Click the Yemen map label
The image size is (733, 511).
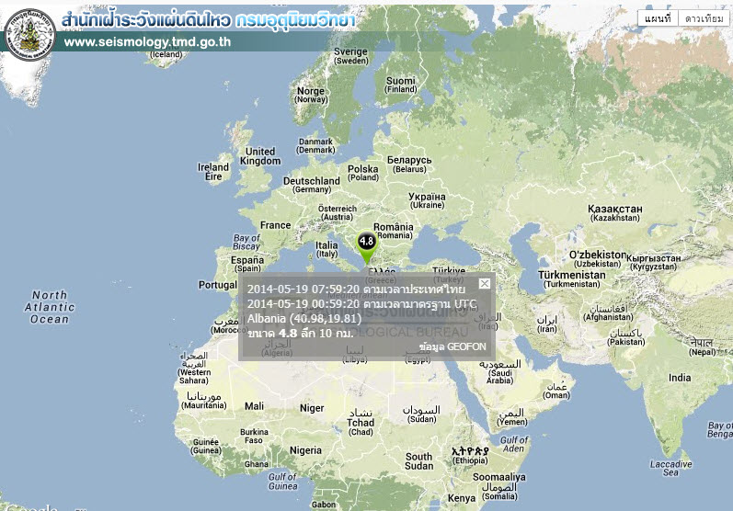pyautogui.click(x=512, y=417)
